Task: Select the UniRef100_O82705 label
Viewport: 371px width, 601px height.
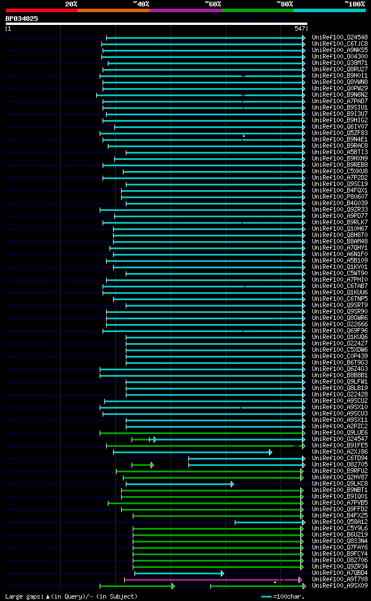Action: coord(340,465)
